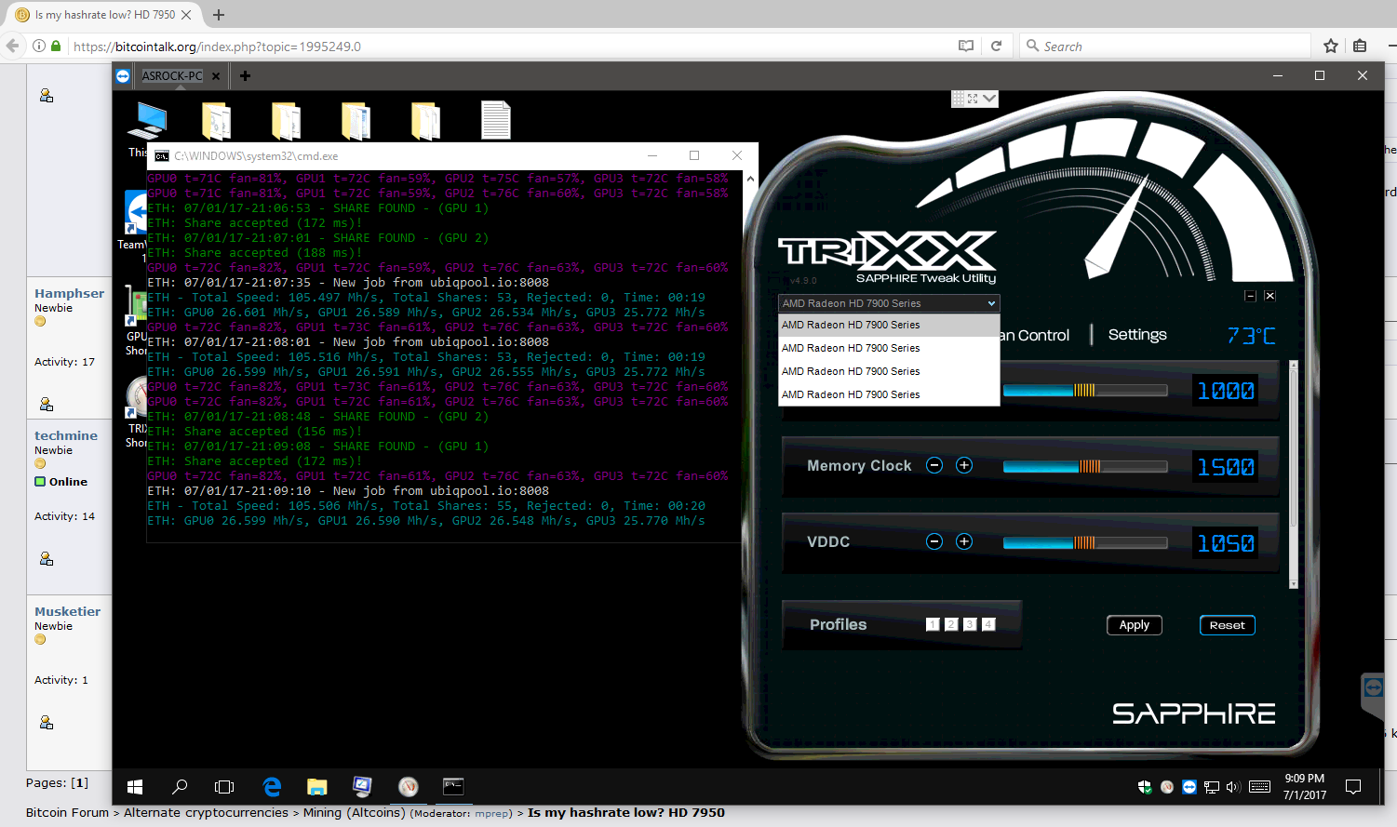
Task: Decrease VDDC with minus button
Action: (934, 541)
